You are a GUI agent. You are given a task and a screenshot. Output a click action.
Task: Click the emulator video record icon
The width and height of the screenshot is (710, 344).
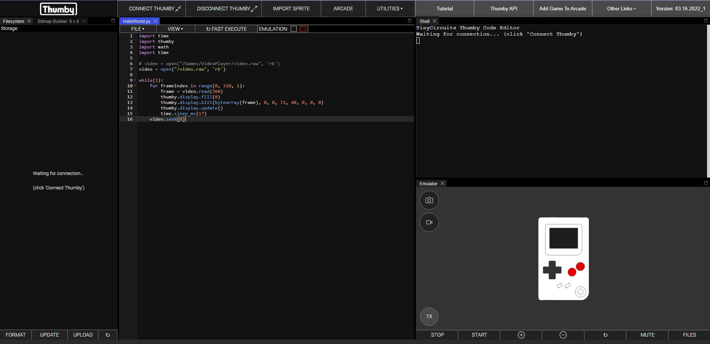pos(429,222)
